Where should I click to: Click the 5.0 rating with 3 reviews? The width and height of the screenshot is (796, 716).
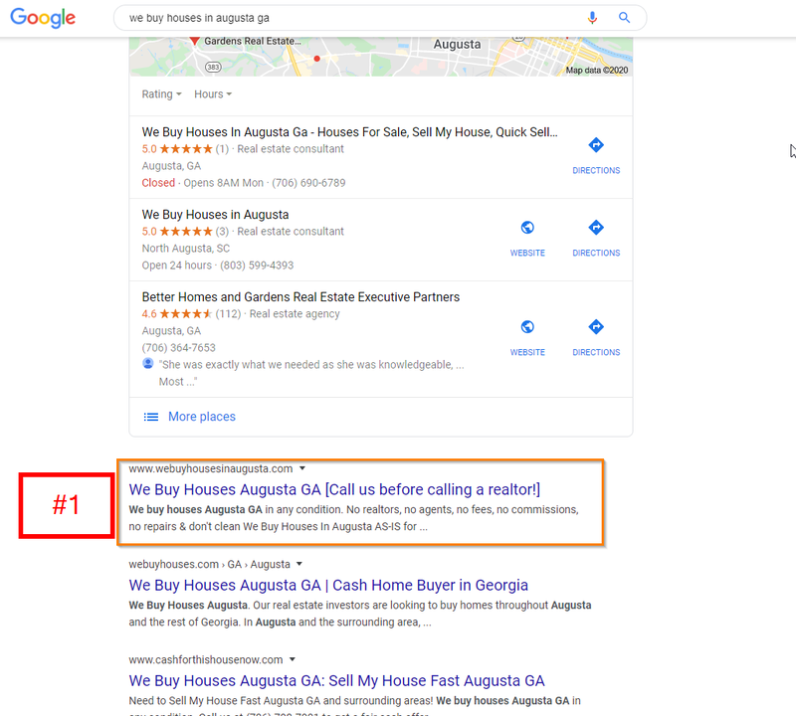[x=185, y=232]
